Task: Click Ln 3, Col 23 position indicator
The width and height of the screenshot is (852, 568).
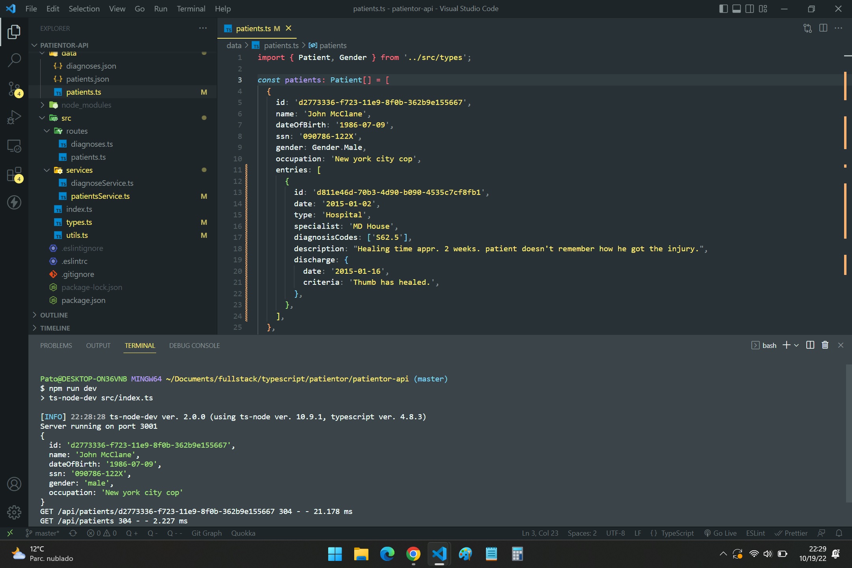Action: (540, 533)
